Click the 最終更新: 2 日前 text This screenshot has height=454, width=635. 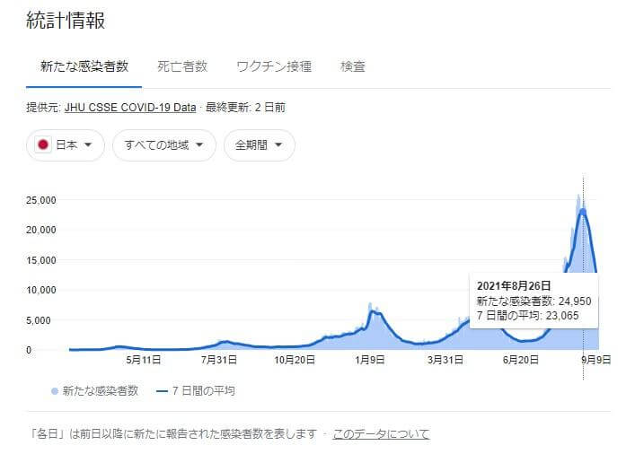(245, 108)
